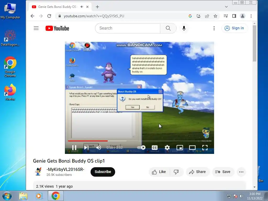Skip to next video in player
The height and width of the screenshot is (201, 268).
tap(86, 148)
